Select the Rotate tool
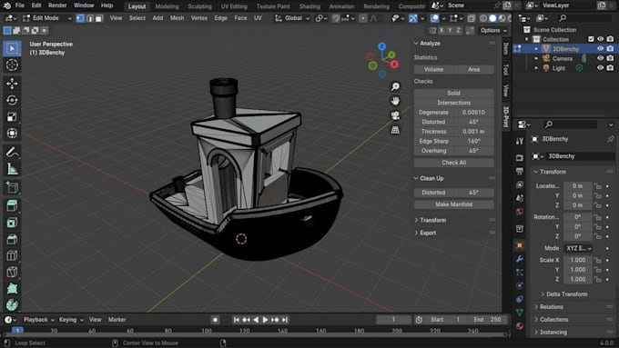Image resolution: width=619 pixels, height=348 pixels. [x=12, y=100]
